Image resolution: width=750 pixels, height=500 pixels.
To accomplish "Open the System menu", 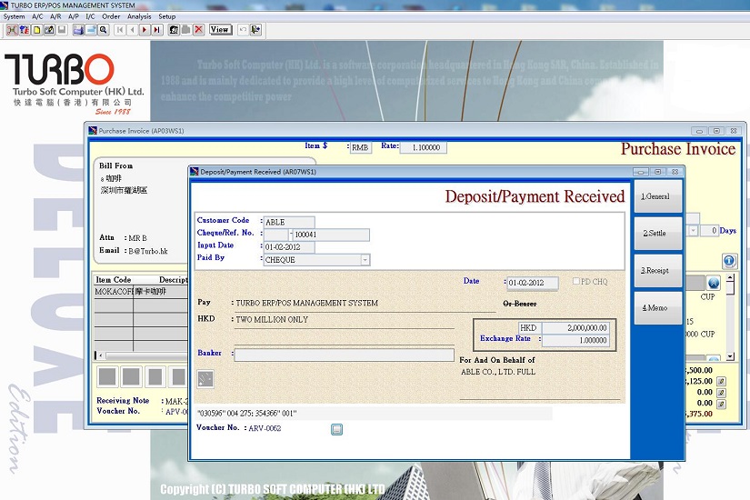I will [x=14, y=16].
